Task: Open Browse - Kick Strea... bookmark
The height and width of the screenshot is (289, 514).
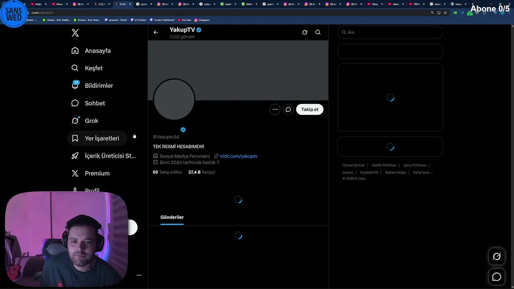Action: point(86,20)
